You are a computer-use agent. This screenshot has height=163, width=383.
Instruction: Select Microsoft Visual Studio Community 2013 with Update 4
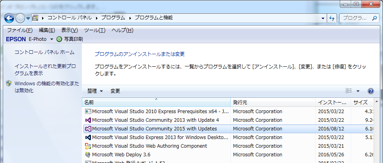pos(228,120)
